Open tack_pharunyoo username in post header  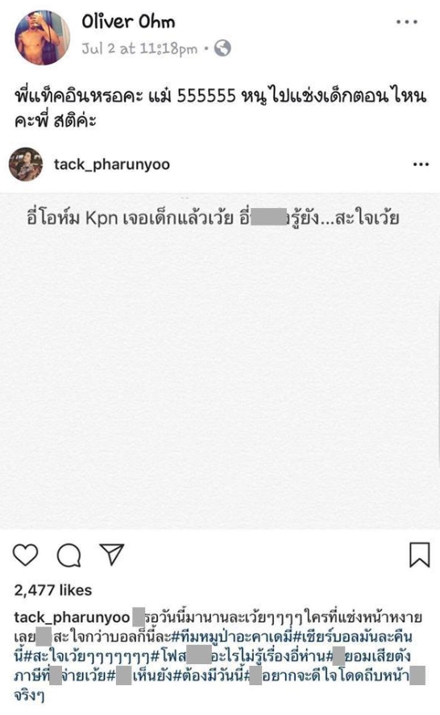tap(112, 164)
